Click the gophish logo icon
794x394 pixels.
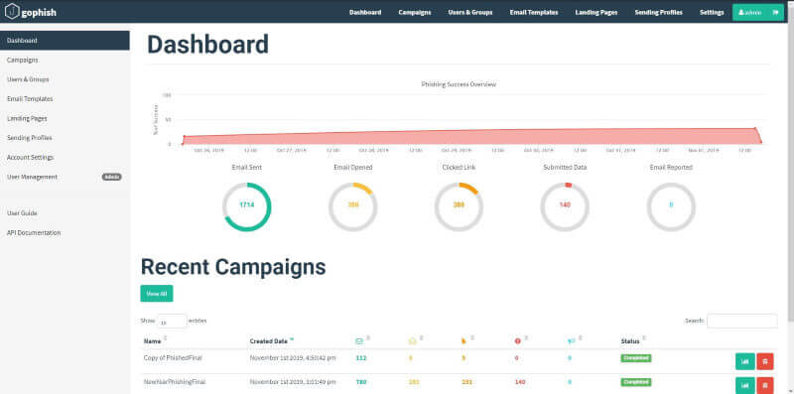12,12
